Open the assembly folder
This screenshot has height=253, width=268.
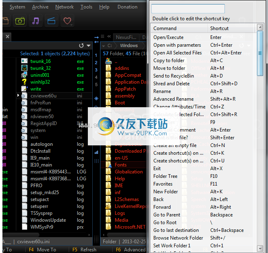124,96
